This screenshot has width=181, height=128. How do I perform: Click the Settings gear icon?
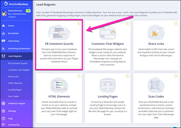(x=3, y=111)
